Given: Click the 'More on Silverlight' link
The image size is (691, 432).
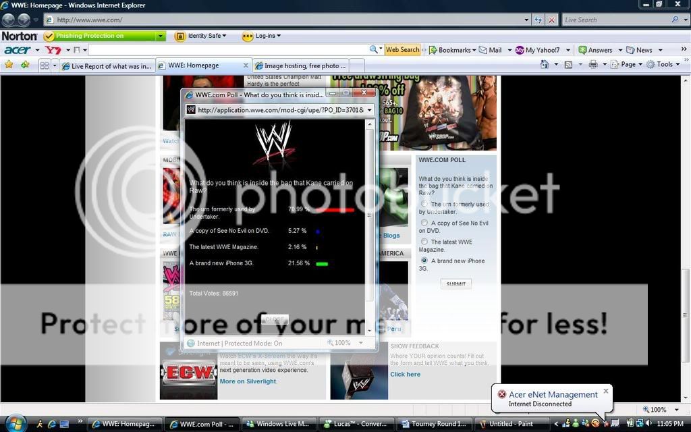Looking at the screenshot, I should click(248, 381).
